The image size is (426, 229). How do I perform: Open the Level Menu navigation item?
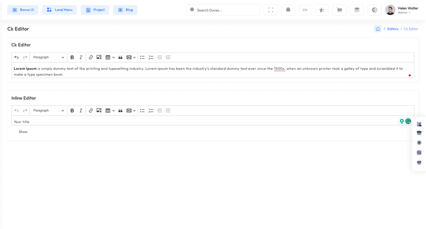[x=59, y=10]
